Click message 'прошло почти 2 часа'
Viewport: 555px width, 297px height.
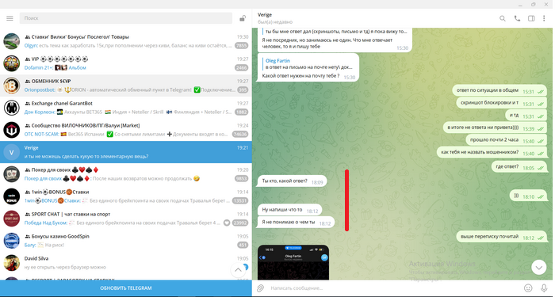[x=506, y=140]
